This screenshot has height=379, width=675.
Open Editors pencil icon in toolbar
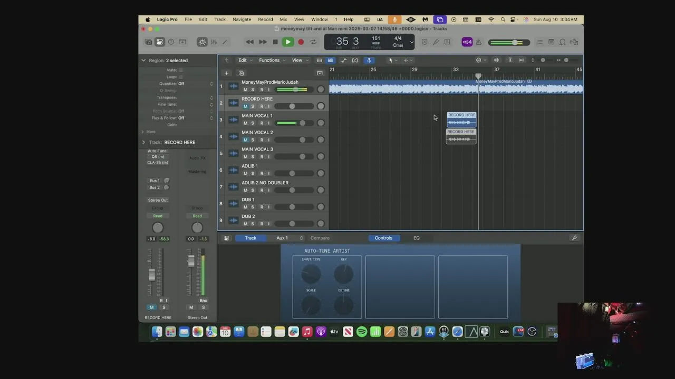(x=225, y=42)
